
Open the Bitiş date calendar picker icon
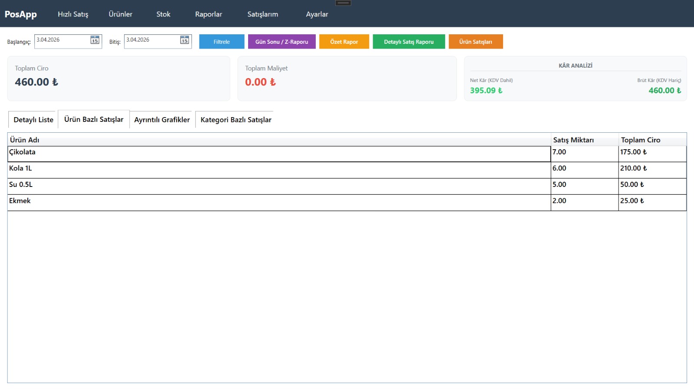[x=184, y=40]
